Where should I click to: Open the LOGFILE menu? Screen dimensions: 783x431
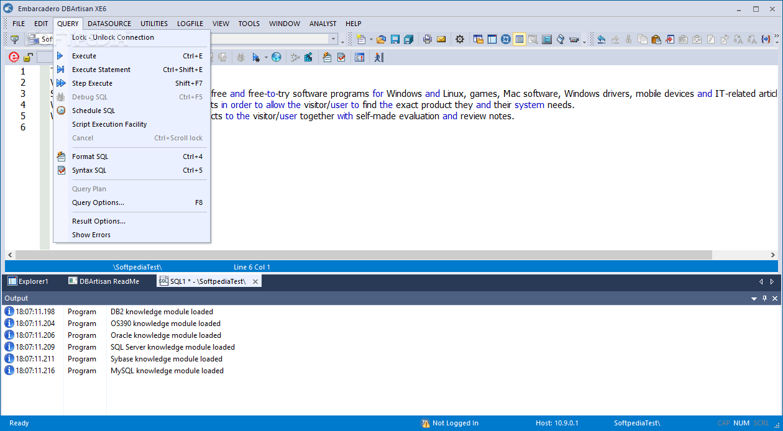coord(190,24)
